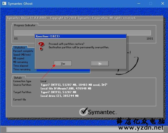
Task: Close the Symantec Ghost window
Action: pyautogui.click(x=163, y=3)
